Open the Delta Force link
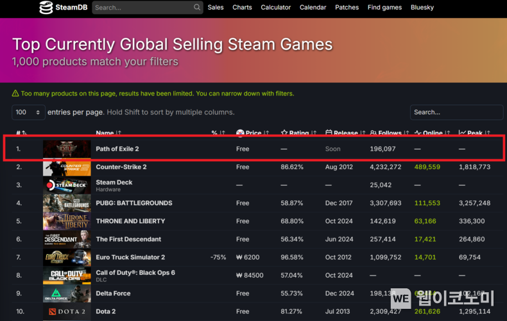Screen dimensions: 507x321 (x=113, y=293)
